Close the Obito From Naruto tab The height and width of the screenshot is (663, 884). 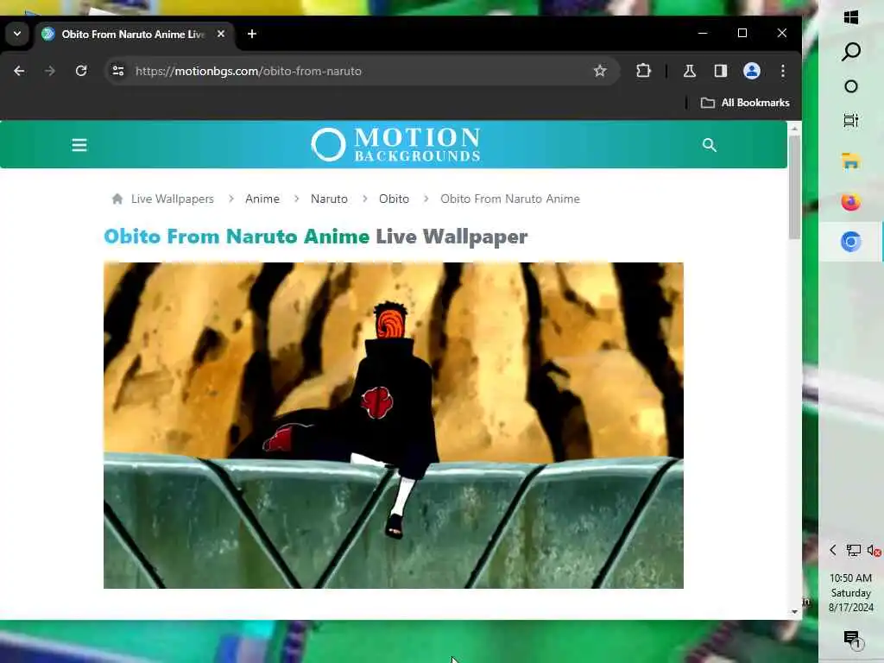point(221,35)
